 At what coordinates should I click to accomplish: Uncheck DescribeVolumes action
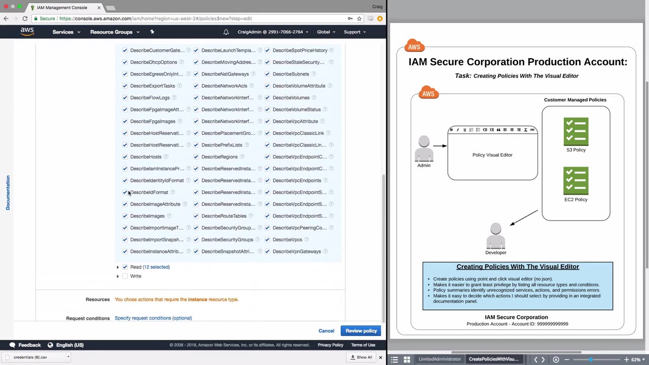(267, 97)
